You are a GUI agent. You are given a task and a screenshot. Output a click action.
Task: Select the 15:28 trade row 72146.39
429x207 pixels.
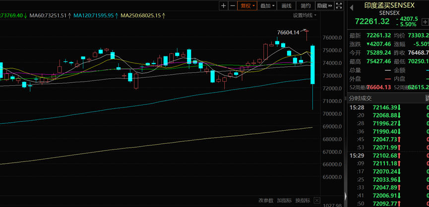[x=388, y=107]
